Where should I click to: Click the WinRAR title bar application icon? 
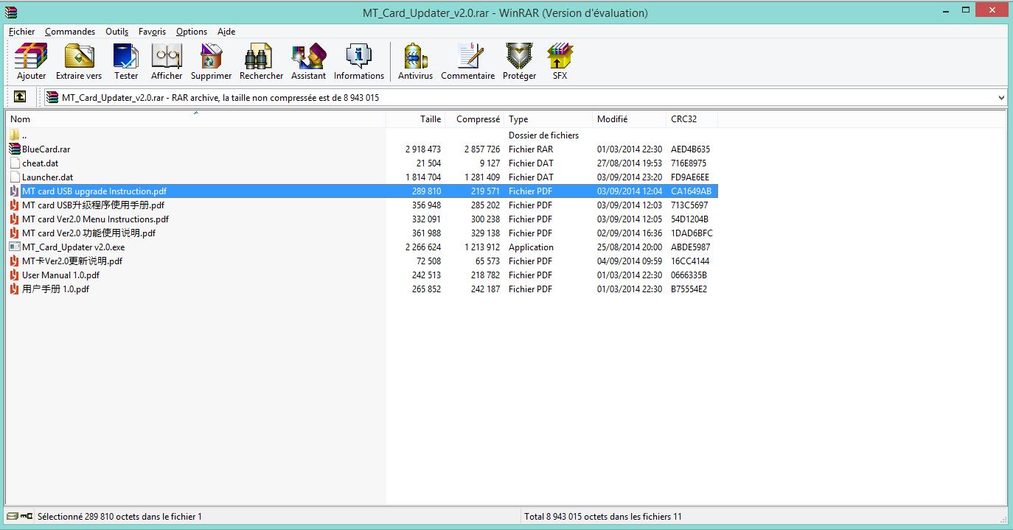11,11
